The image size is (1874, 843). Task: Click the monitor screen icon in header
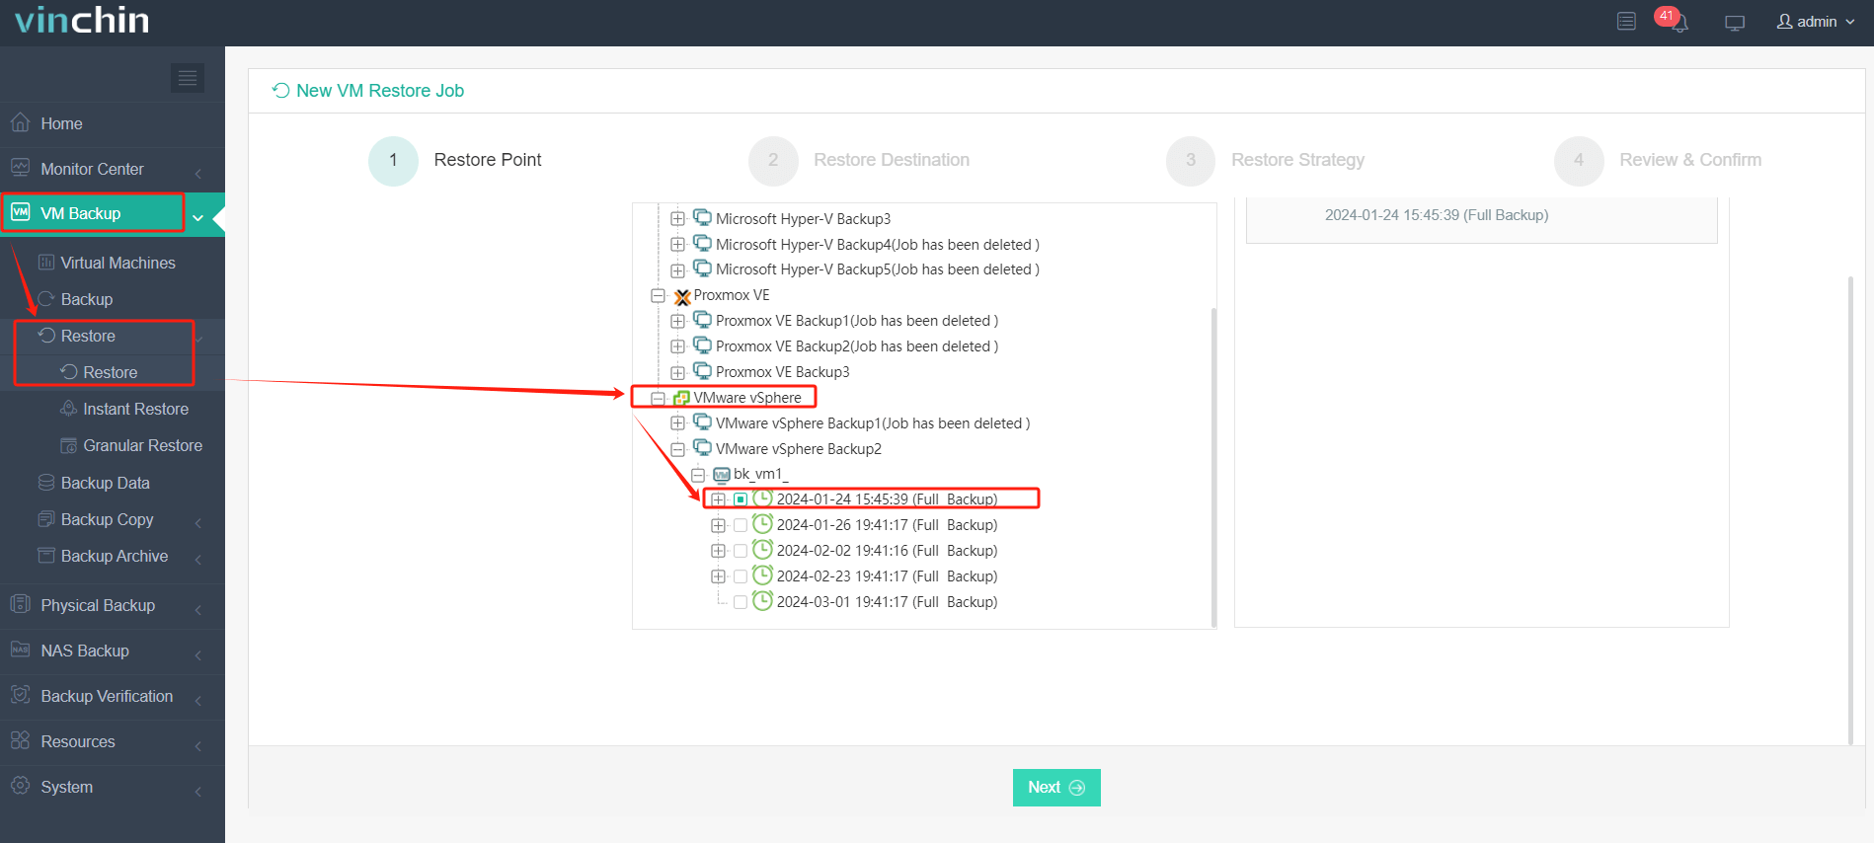coord(1735,23)
